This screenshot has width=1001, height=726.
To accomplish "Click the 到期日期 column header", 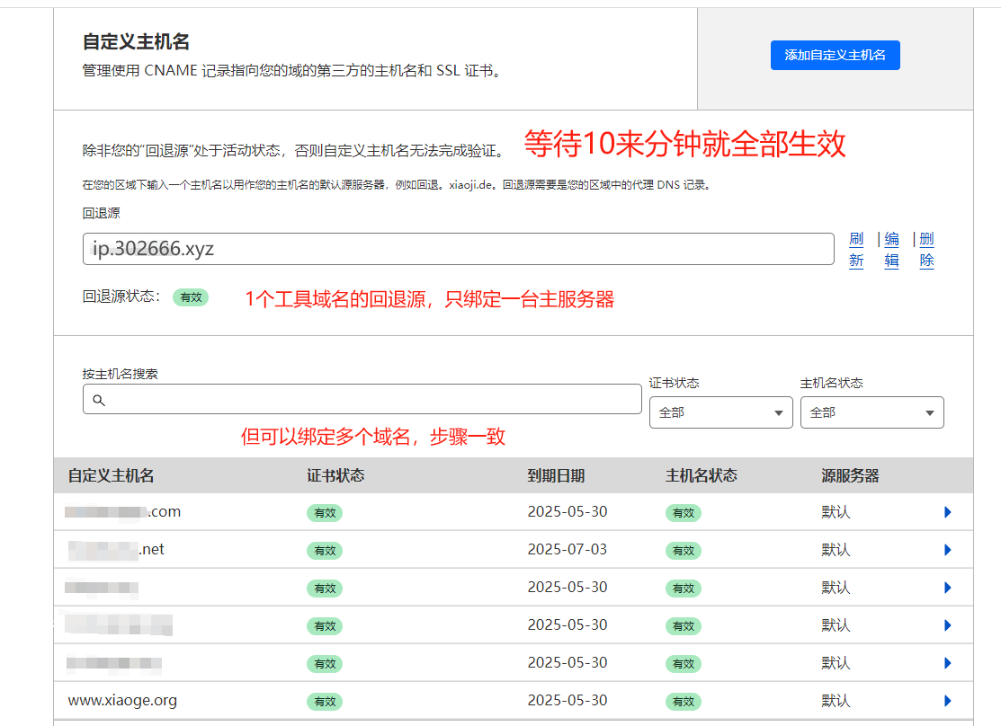I will pyautogui.click(x=556, y=475).
